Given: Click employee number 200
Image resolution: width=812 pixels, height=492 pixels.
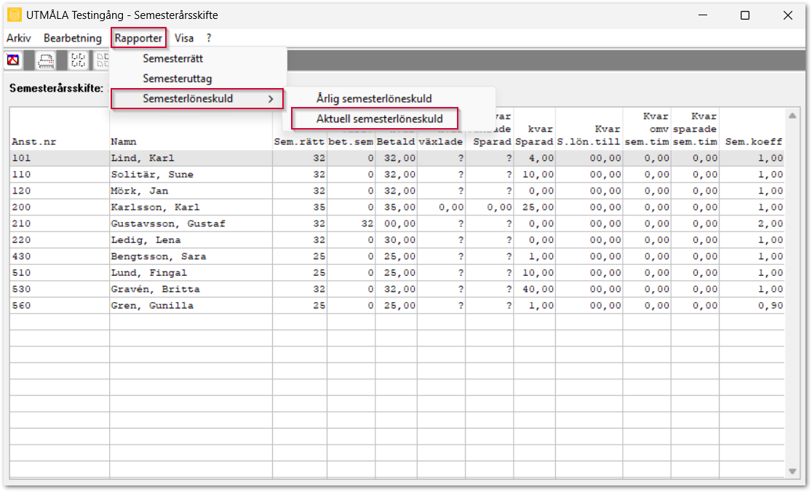Looking at the screenshot, I should click(21, 207).
